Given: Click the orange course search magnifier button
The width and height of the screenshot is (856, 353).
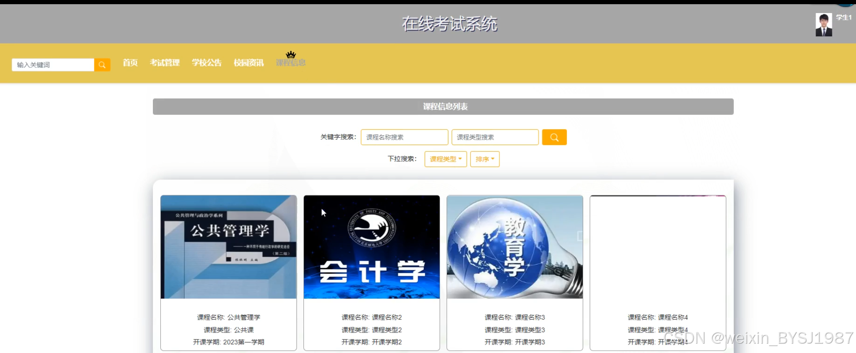Looking at the screenshot, I should click(x=554, y=137).
